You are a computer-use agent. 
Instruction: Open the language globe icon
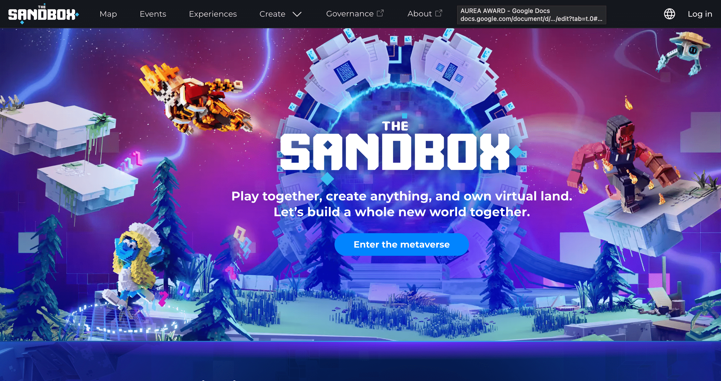pyautogui.click(x=669, y=14)
